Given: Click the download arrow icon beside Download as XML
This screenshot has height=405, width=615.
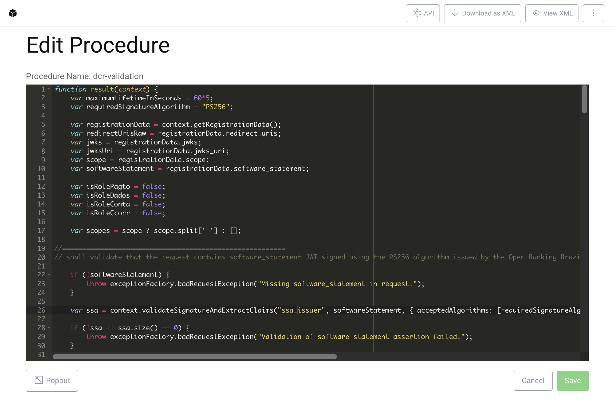Looking at the screenshot, I should coord(455,13).
